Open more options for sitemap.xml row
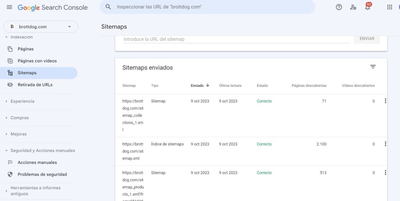The image size is (400, 201). tap(385, 144)
